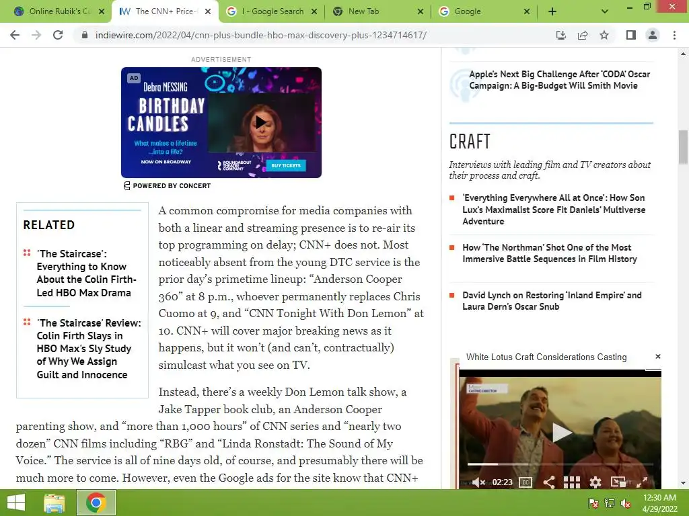This screenshot has width=689, height=516.
Task: Expand the video to fullscreen
Action: click(642, 482)
